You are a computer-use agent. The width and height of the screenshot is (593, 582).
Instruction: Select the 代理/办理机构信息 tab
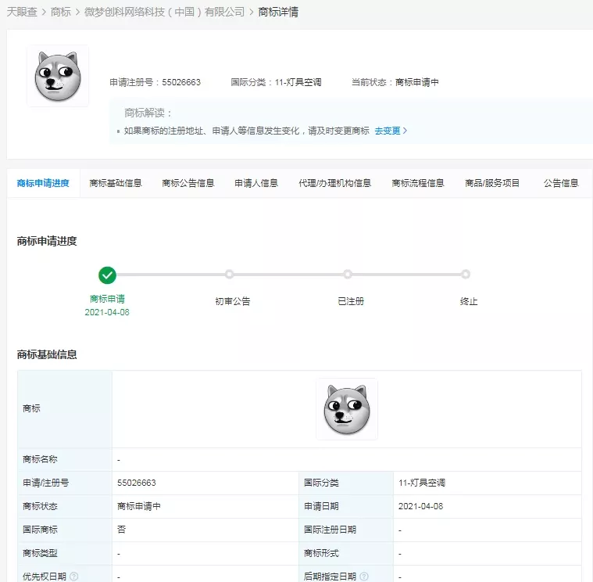click(x=335, y=183)
